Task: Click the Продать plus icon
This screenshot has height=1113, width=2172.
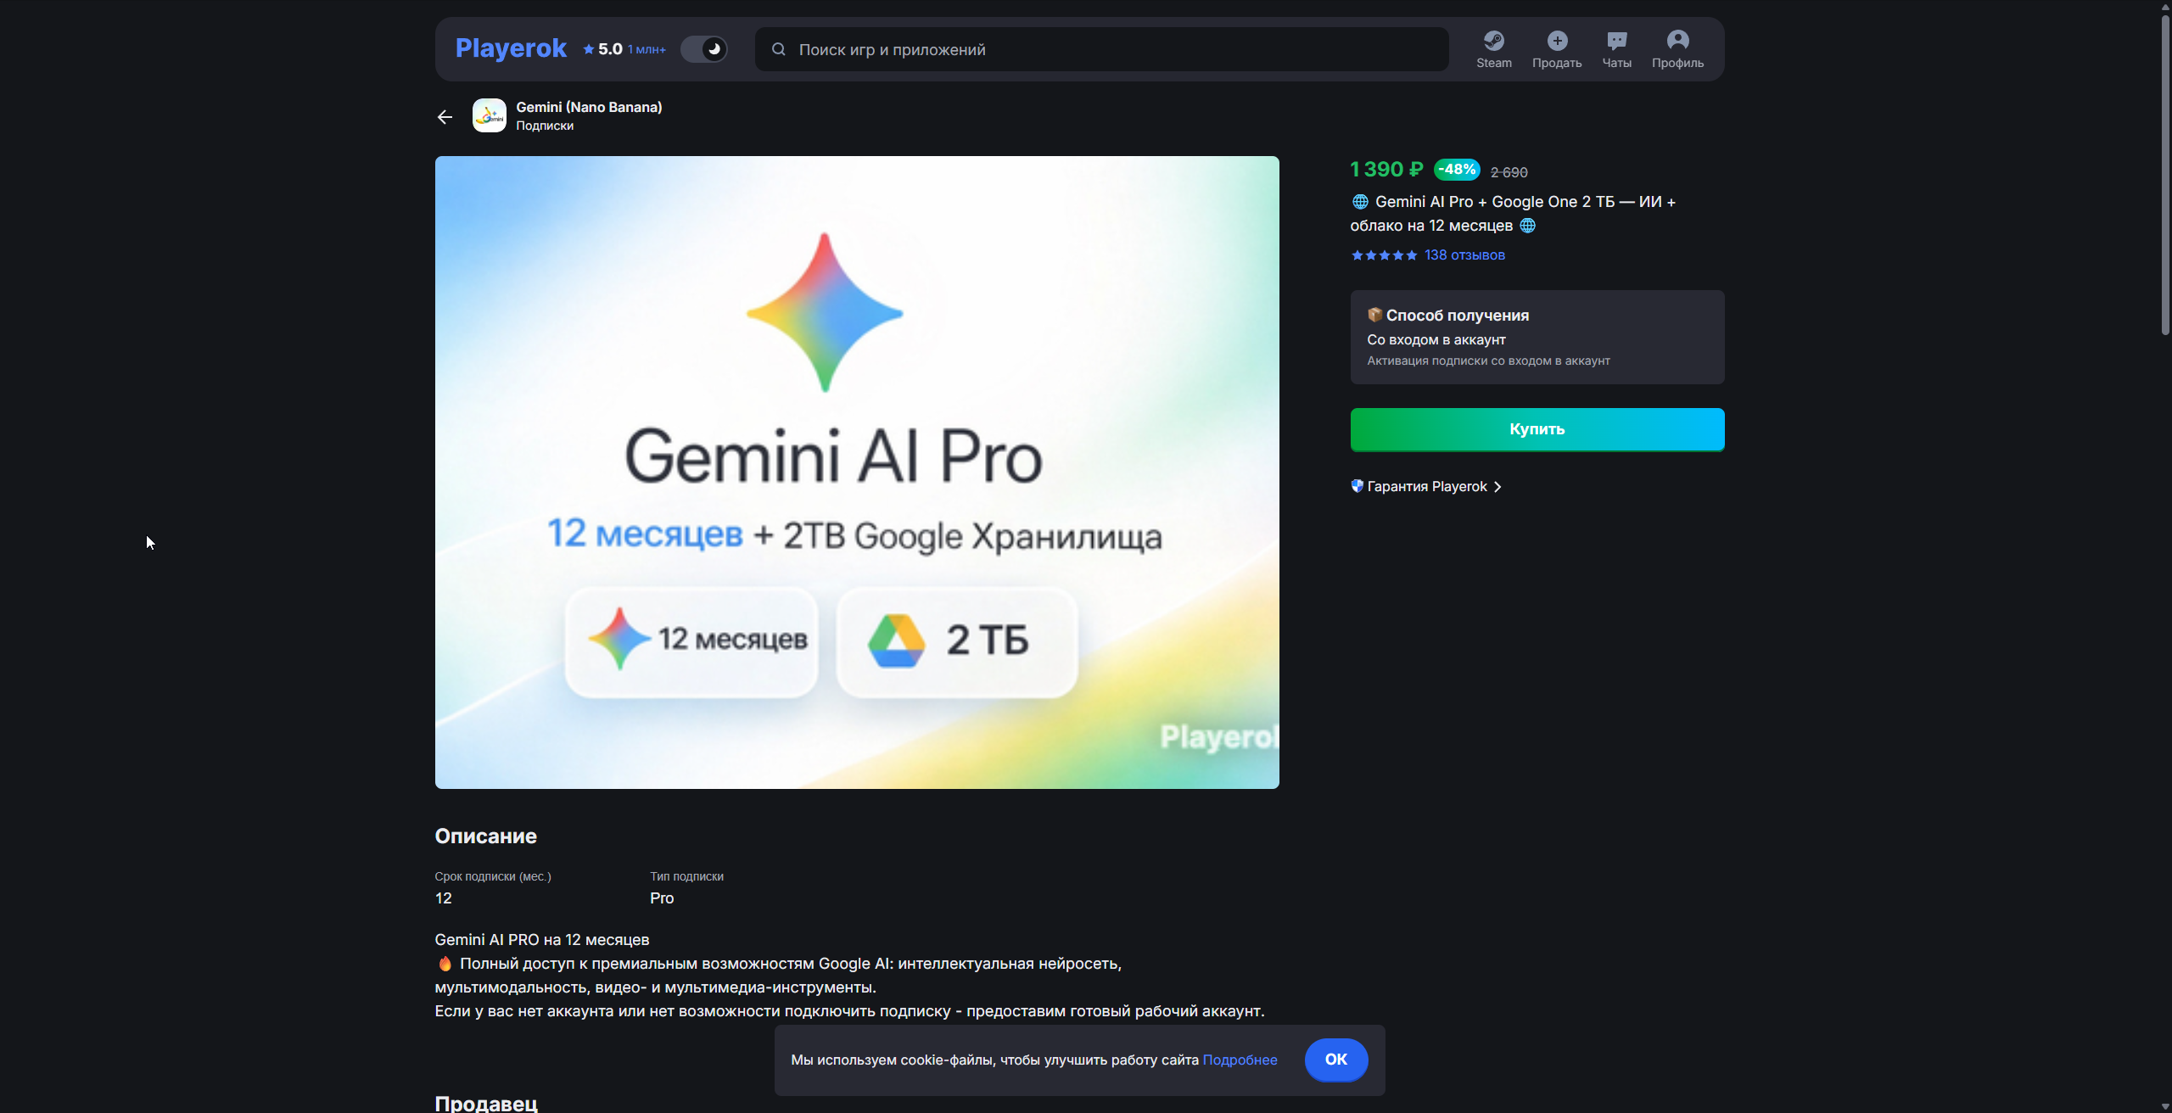Action: coord(1557,41)
